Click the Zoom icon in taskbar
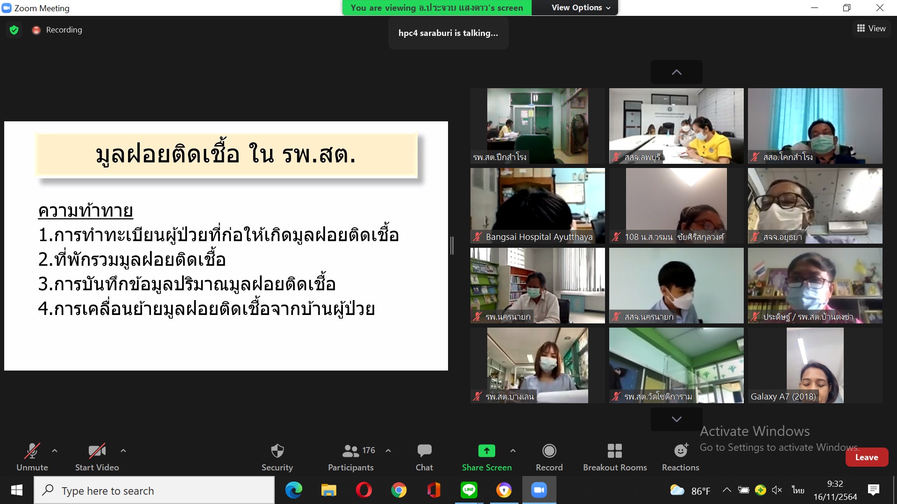This screenshot has height=504, width=897. click(539, 490)
